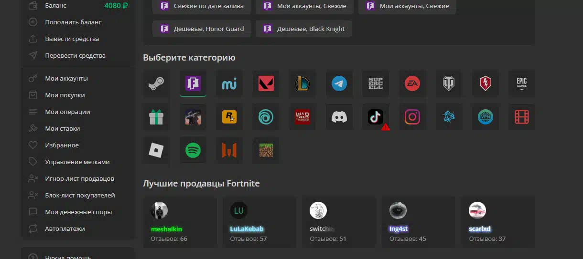Open the Discord category
The height and width of the screenshot is (259, 583).
339,117
